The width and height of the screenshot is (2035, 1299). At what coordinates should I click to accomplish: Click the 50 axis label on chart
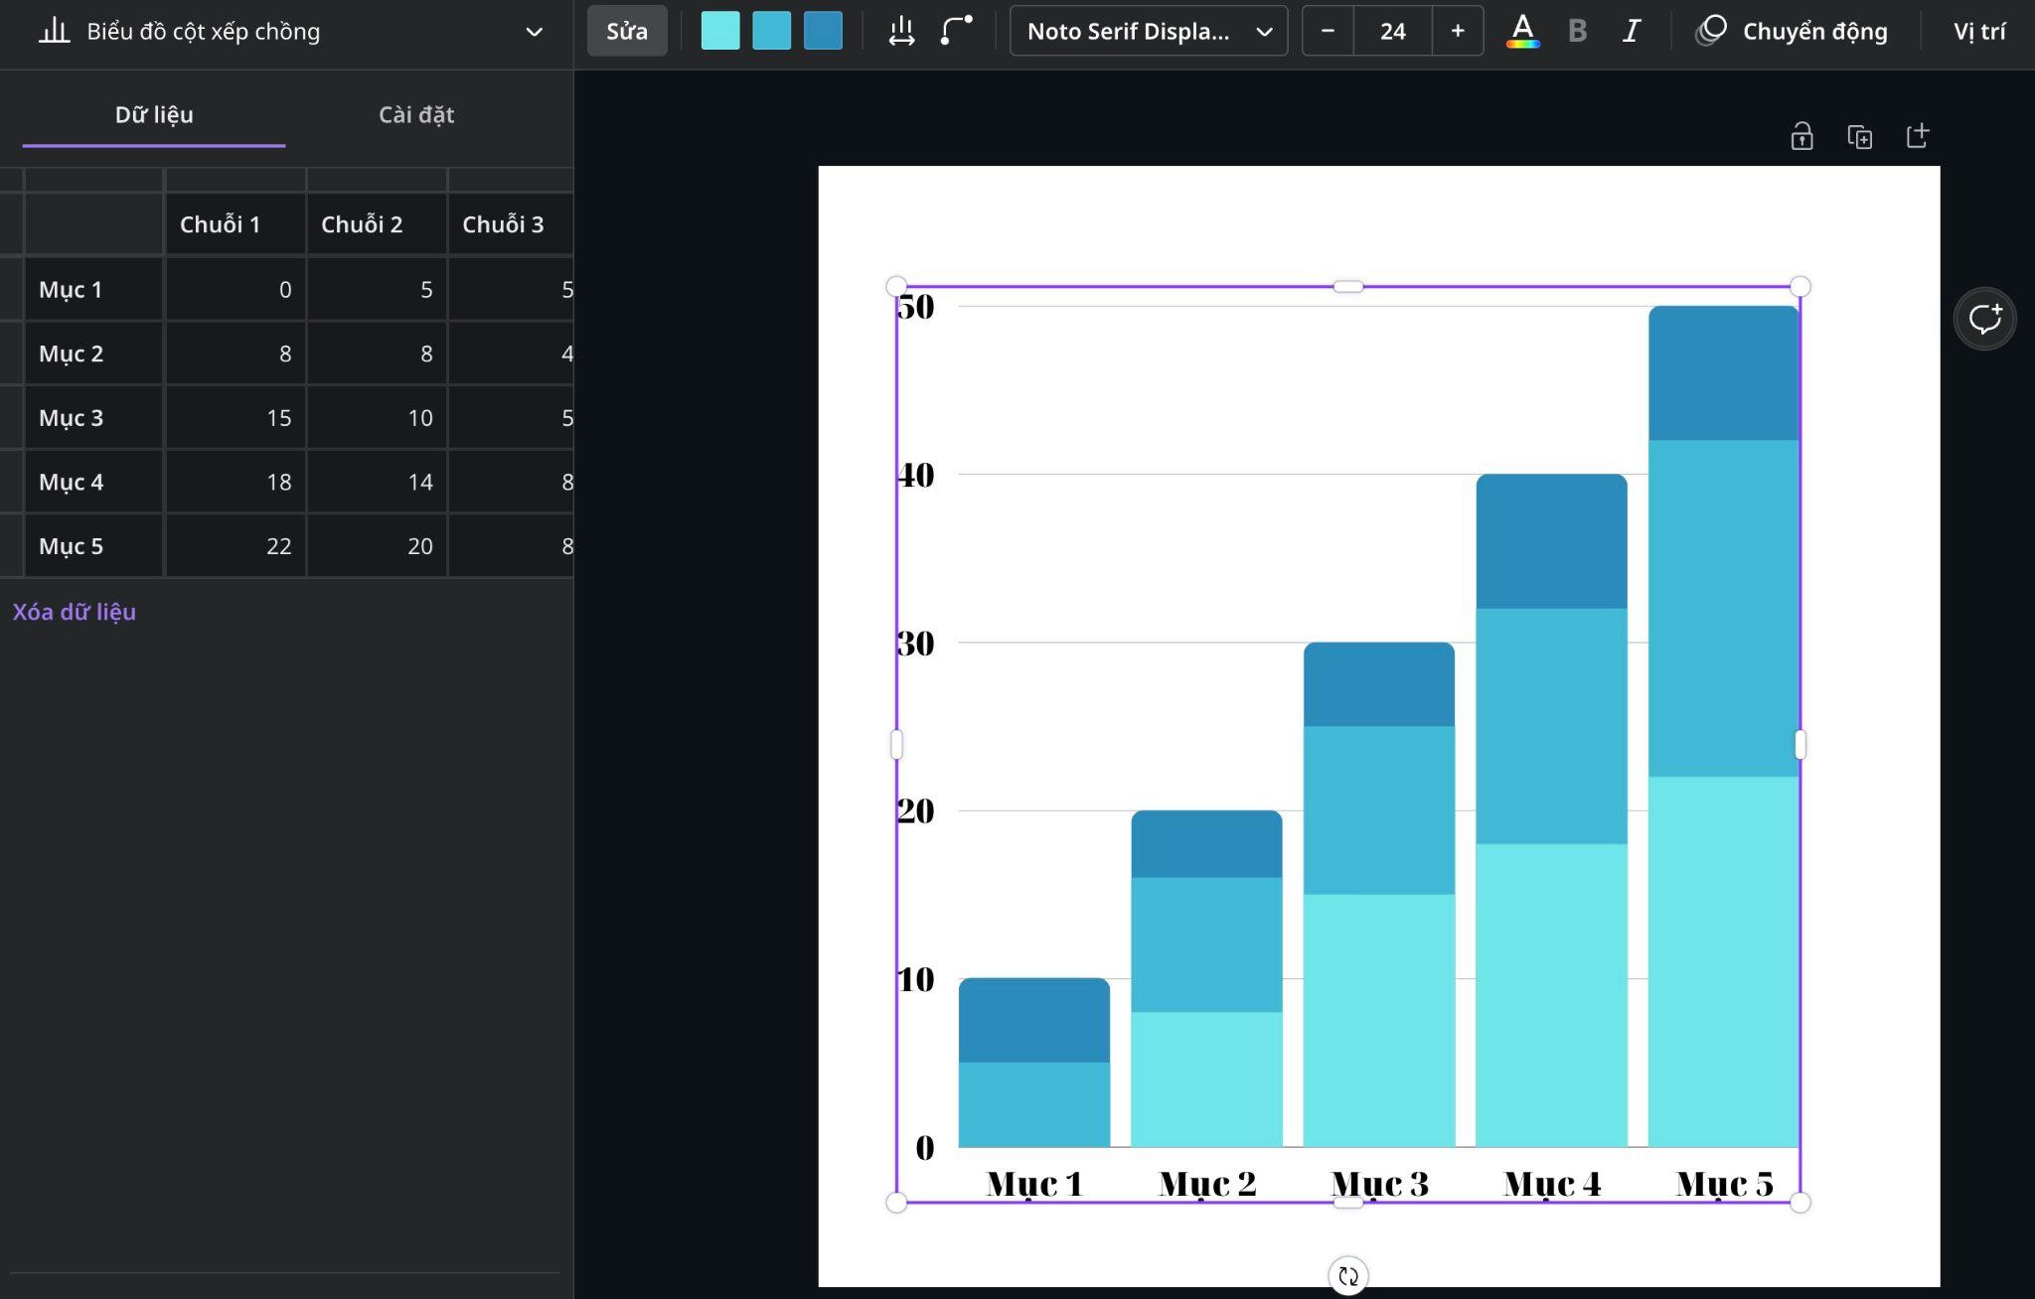tap(916, 307)
